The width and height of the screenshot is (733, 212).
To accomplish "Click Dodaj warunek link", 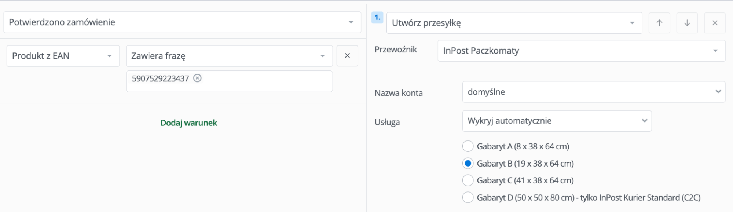I will click(x=189, y=123).
